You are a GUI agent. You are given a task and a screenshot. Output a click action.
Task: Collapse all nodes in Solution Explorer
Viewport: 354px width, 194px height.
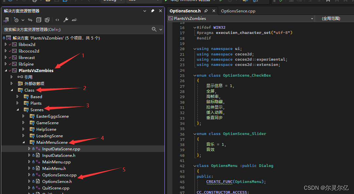39,20
